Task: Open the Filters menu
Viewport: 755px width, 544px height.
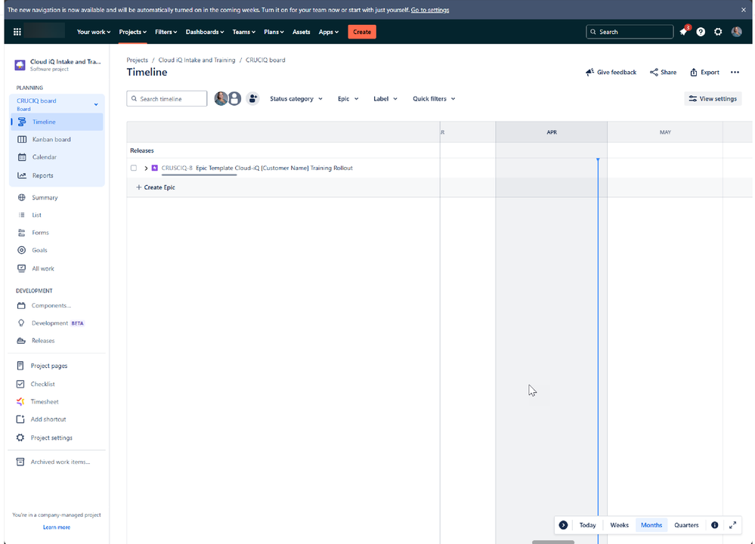Action: [166, 32]
